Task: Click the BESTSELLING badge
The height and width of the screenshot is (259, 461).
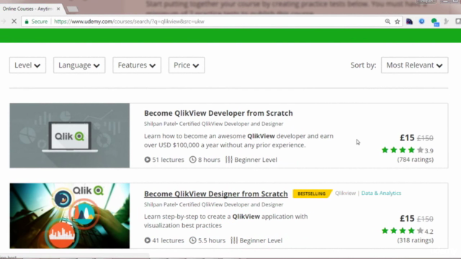Action: coord(312,194)
